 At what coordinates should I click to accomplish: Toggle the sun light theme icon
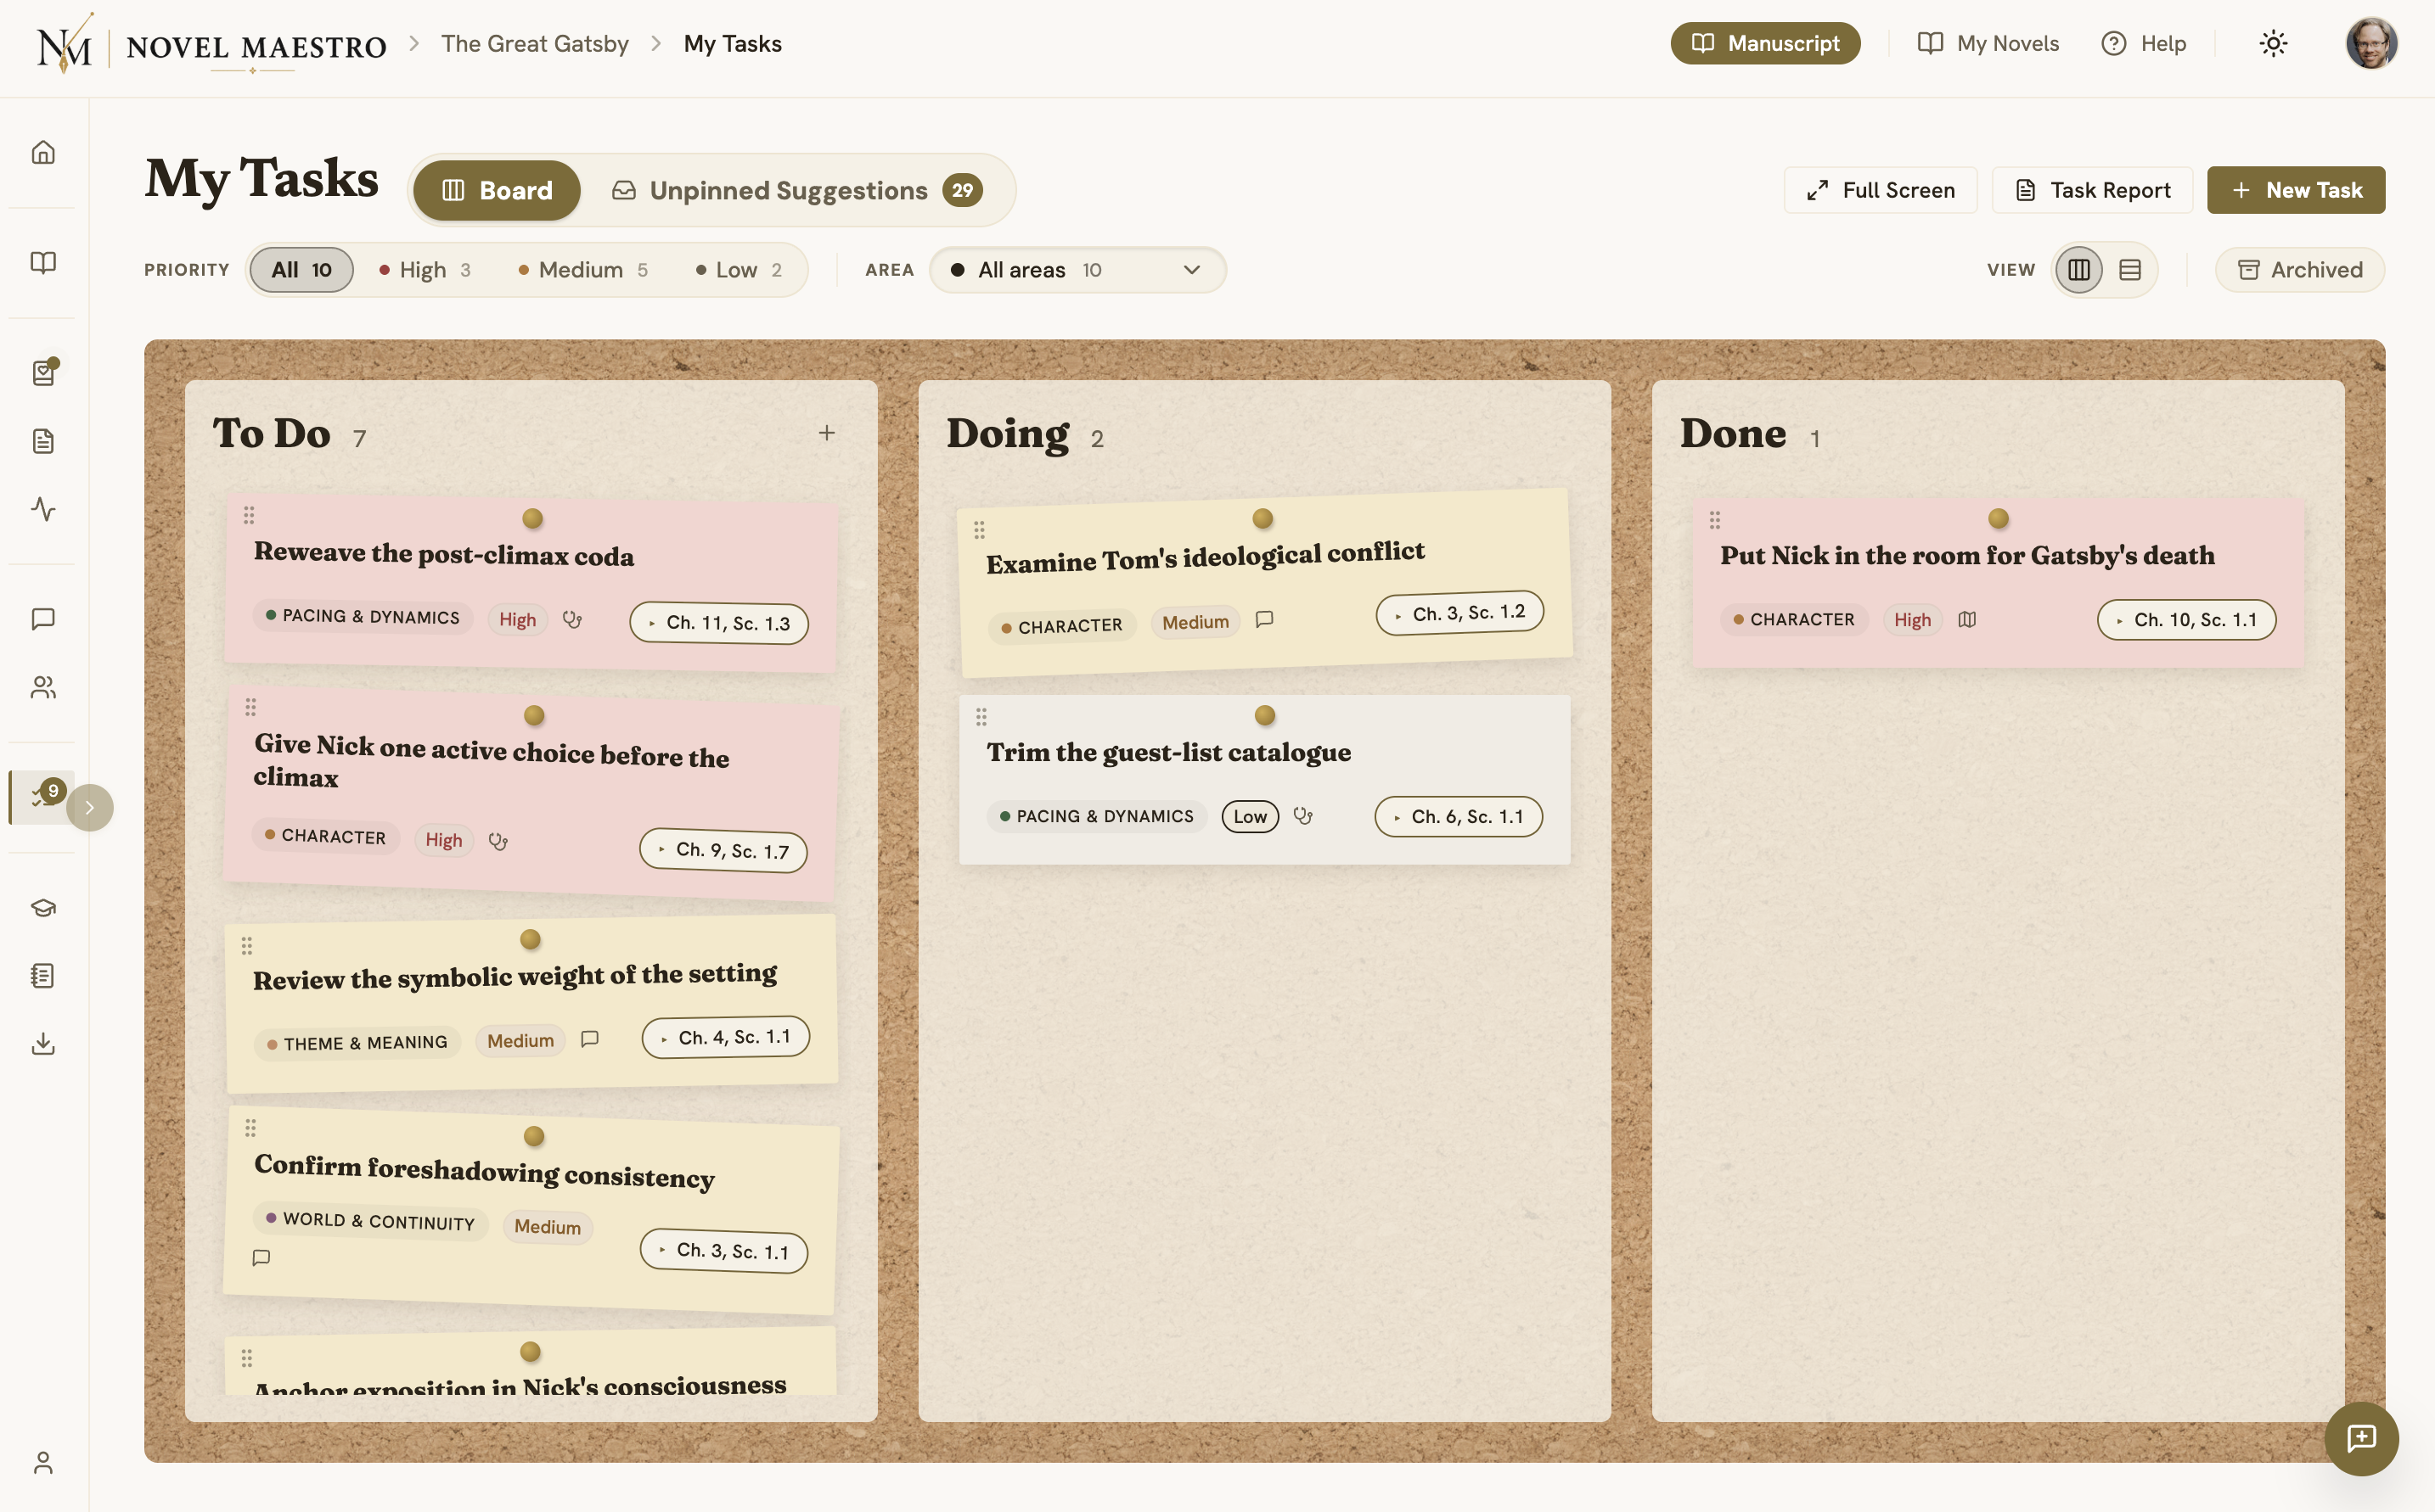pyautogui.click(x=2273, y=43)
